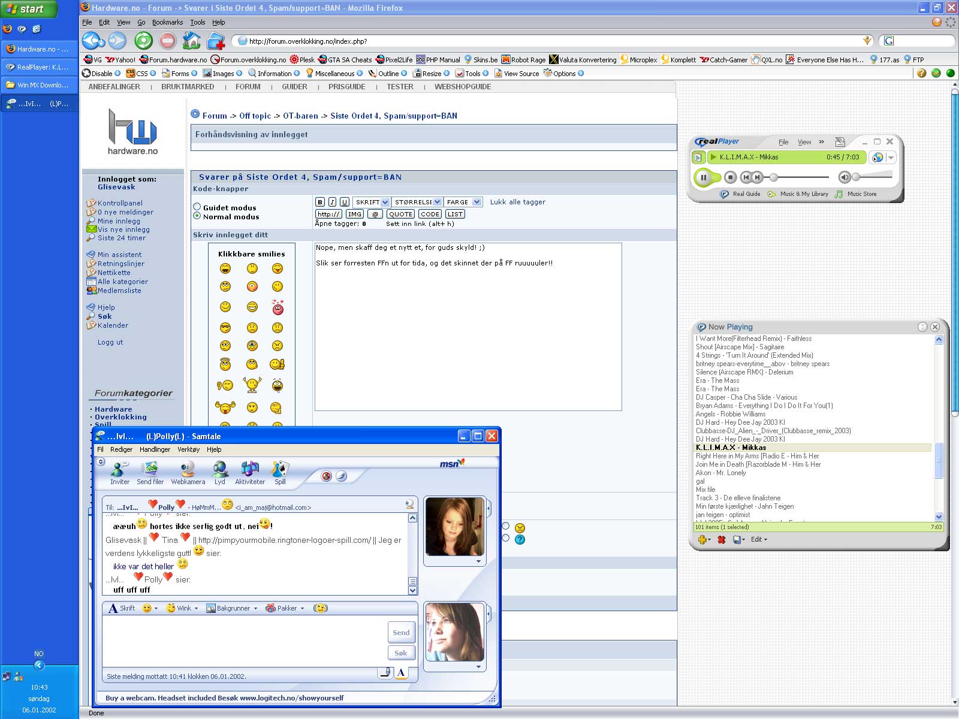Open the RealPlayer Music Store
Screen dimensions: 959x719
(856, 194)
